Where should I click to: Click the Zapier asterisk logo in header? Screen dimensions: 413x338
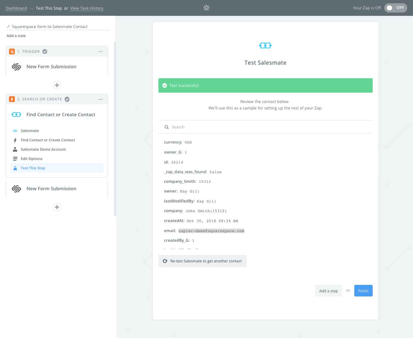[206, 8]
